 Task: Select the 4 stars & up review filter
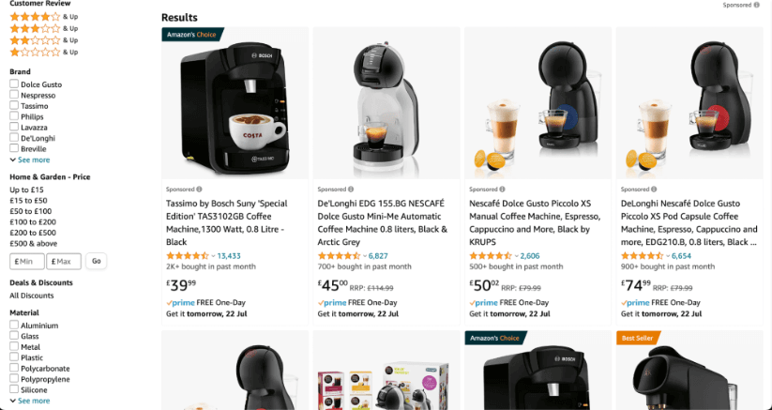click(44, 17)
